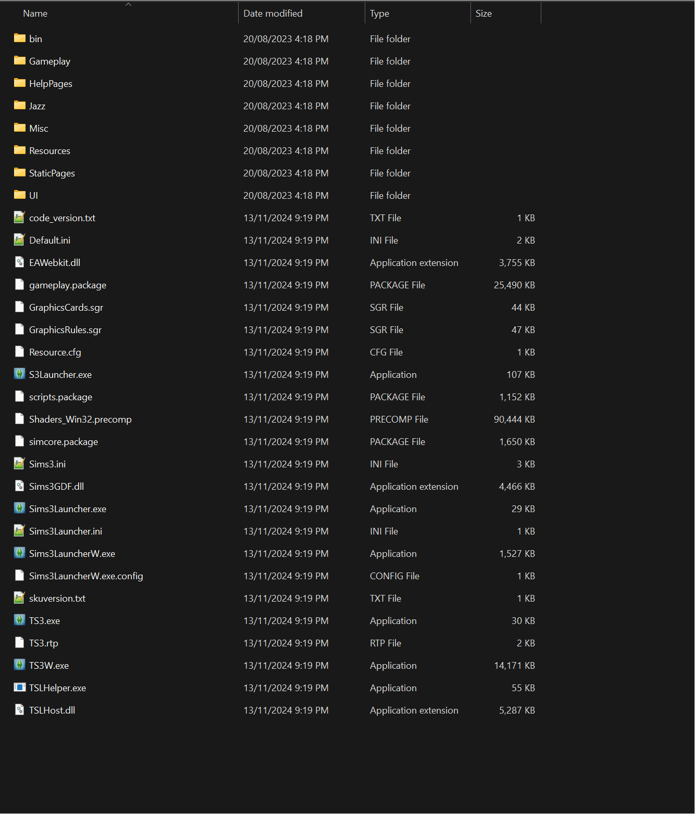This screenshot has width=695, height=814.
Task: Click the EAWebkit.dll file icon
Action: point(20,262)
